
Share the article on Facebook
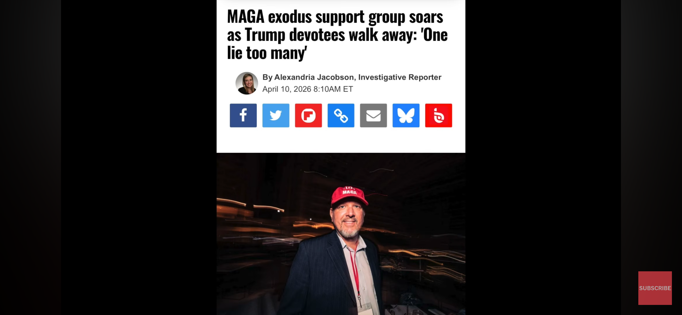point(243,115)
